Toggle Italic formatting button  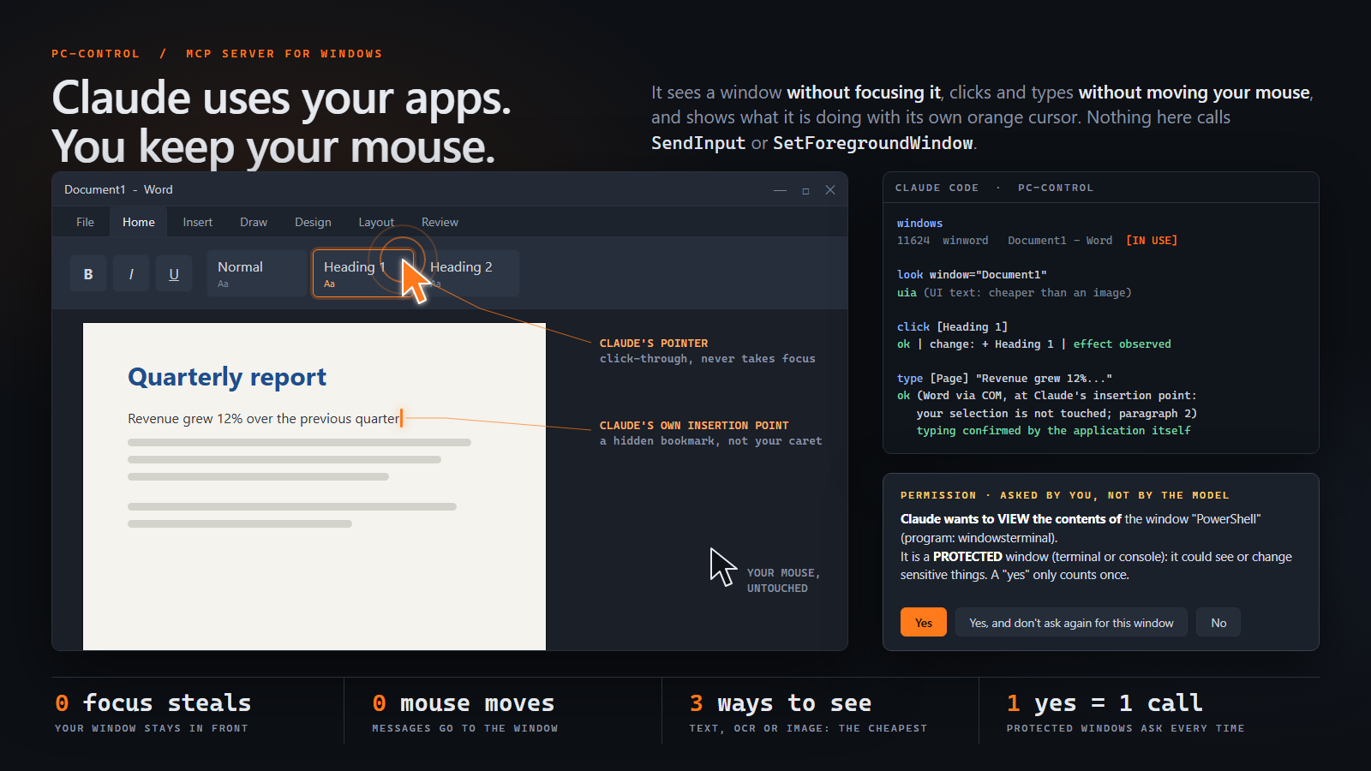click(131, 274)
